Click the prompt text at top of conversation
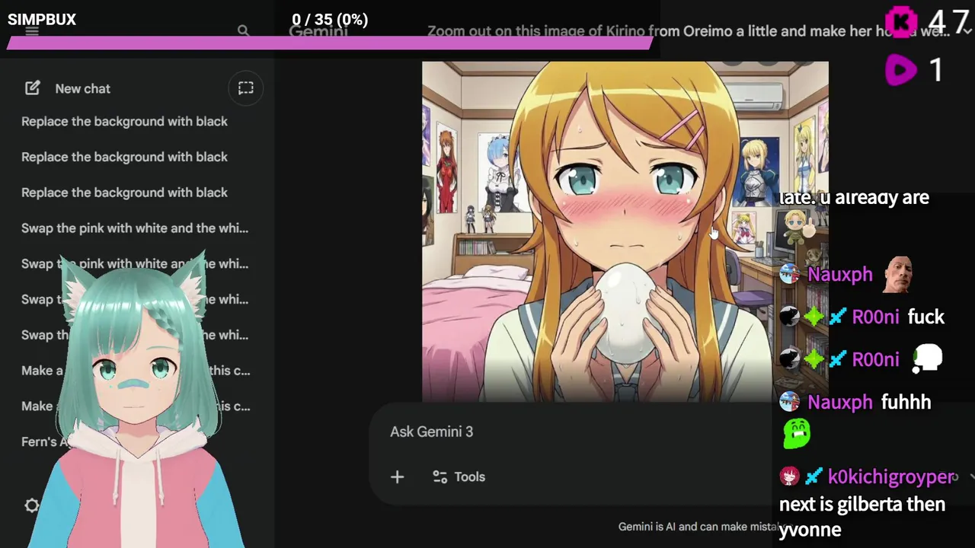Image resolution: width=975 pixels, height=548 pixels. pos(689,31)
